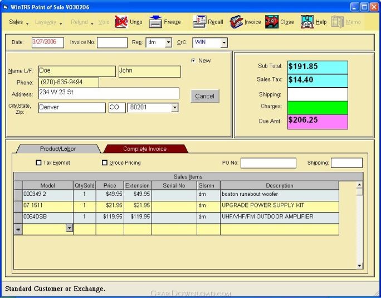Open the CrC dropdown list
381x298 pixels.
click(224, 42)
